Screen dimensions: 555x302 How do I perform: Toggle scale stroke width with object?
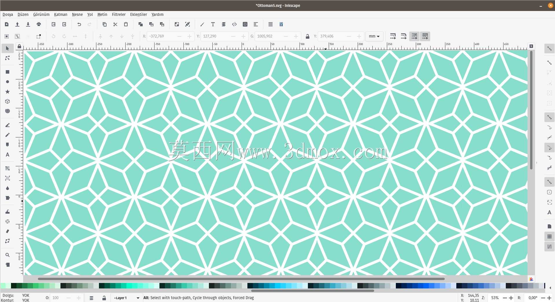[393, 36]
